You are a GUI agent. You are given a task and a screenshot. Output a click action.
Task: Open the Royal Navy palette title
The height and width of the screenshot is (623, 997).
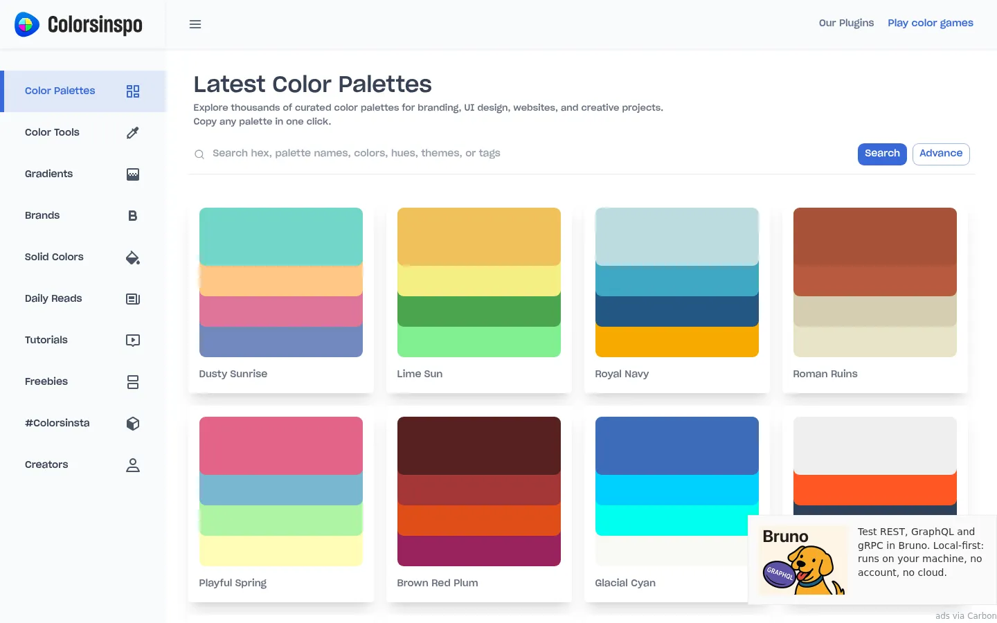[622, 374]
